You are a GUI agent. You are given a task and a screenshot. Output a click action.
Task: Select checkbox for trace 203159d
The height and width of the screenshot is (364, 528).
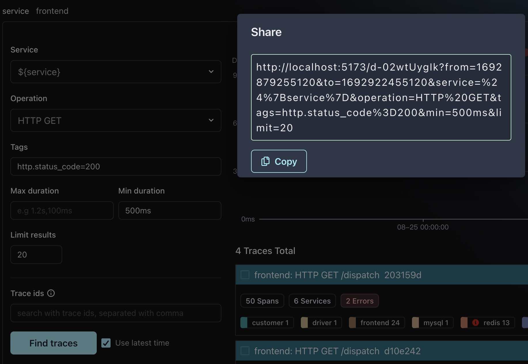245,275
